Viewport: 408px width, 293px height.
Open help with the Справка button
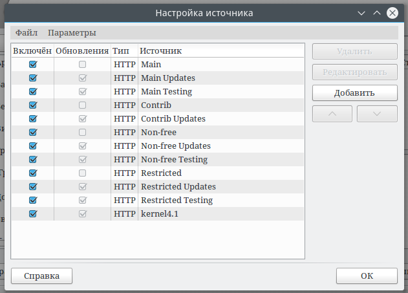(x=42, y=276)
